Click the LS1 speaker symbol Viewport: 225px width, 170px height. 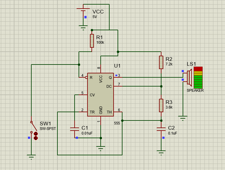tap(189, 77)
